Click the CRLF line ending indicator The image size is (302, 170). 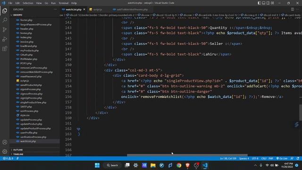[264, 159]
